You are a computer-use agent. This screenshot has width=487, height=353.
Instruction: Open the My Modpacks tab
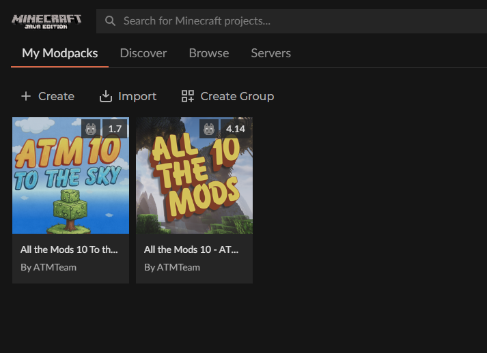tap(59, 53)
